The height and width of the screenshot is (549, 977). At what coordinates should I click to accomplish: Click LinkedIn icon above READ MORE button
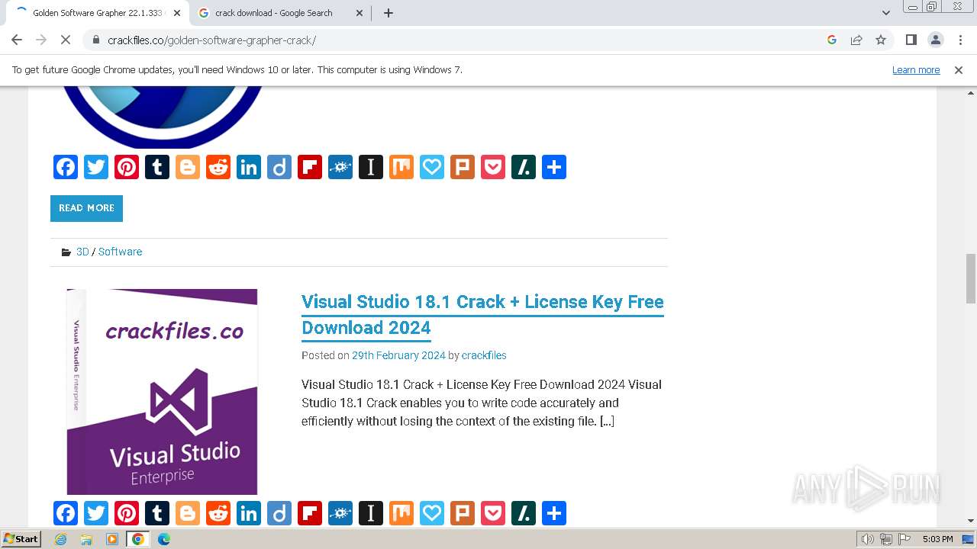coord(249,167)
